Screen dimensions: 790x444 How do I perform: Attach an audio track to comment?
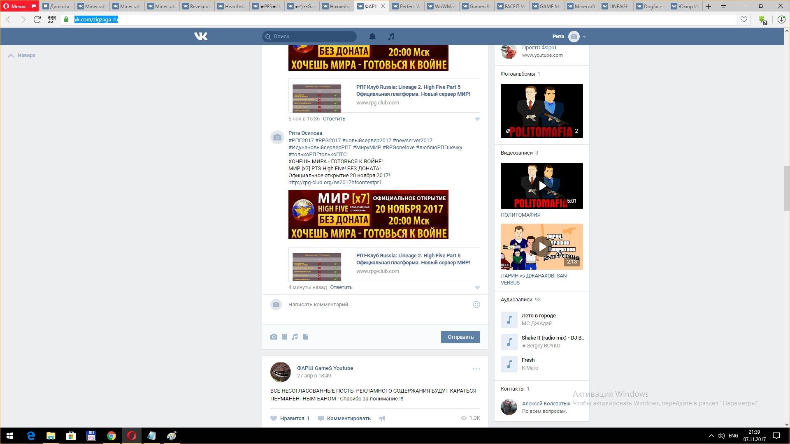point(295,337)
